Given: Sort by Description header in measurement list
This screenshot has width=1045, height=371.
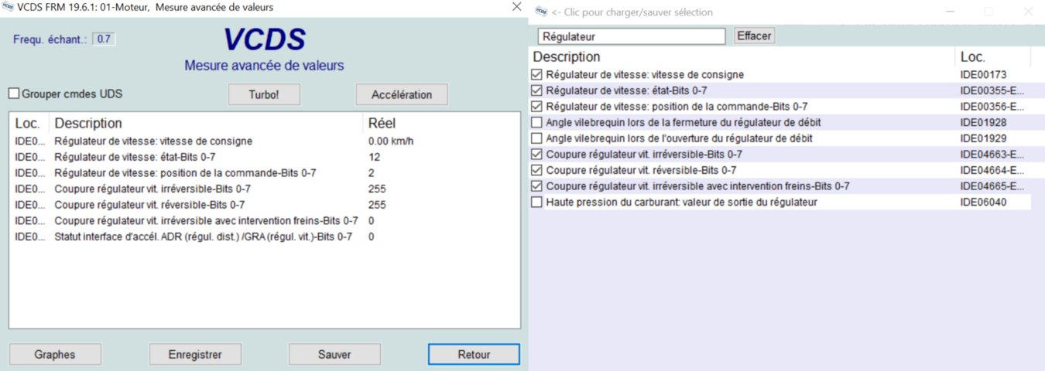Looking at the screenshot, I should click(x=205, y=123).
